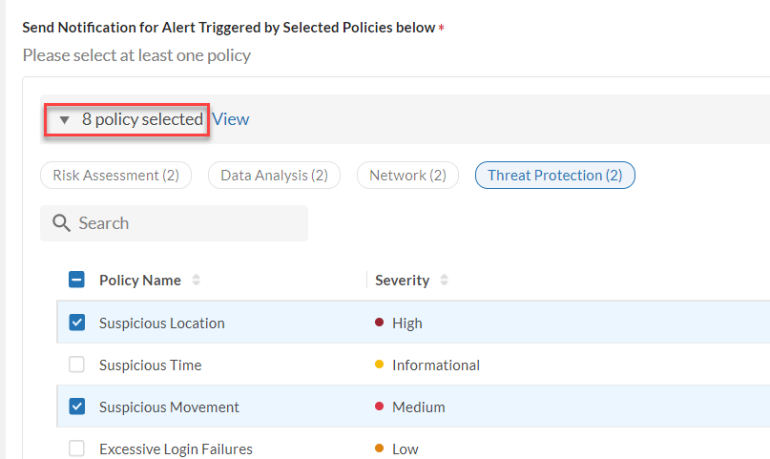Switch to Risk Assessment (2) tab
Viewport: 770px width, 459px height.
coord(115,176)
